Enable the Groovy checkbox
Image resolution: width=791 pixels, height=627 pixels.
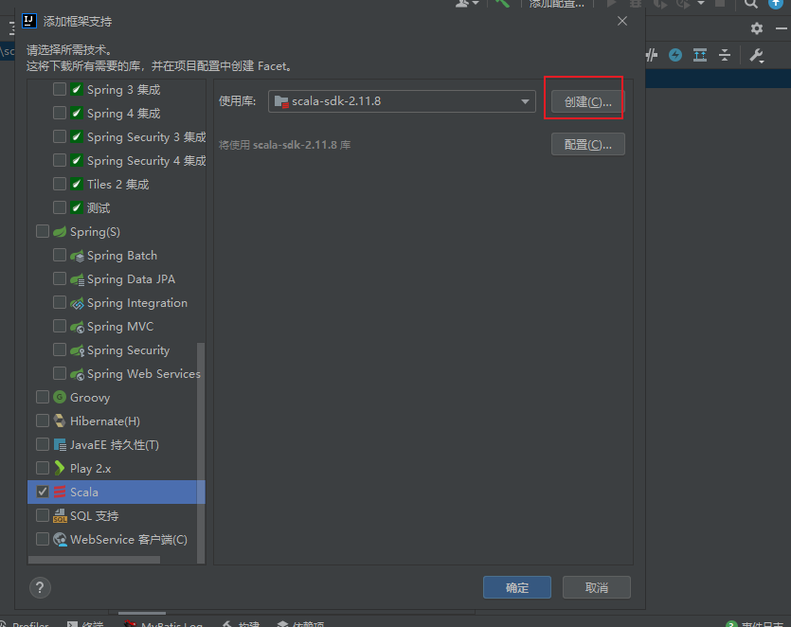[x=43, y=398]
